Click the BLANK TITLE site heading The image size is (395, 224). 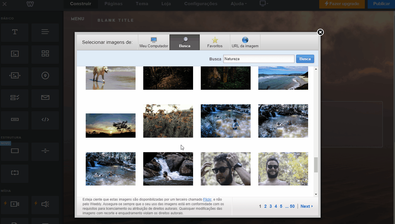click(x=116, y=20)
